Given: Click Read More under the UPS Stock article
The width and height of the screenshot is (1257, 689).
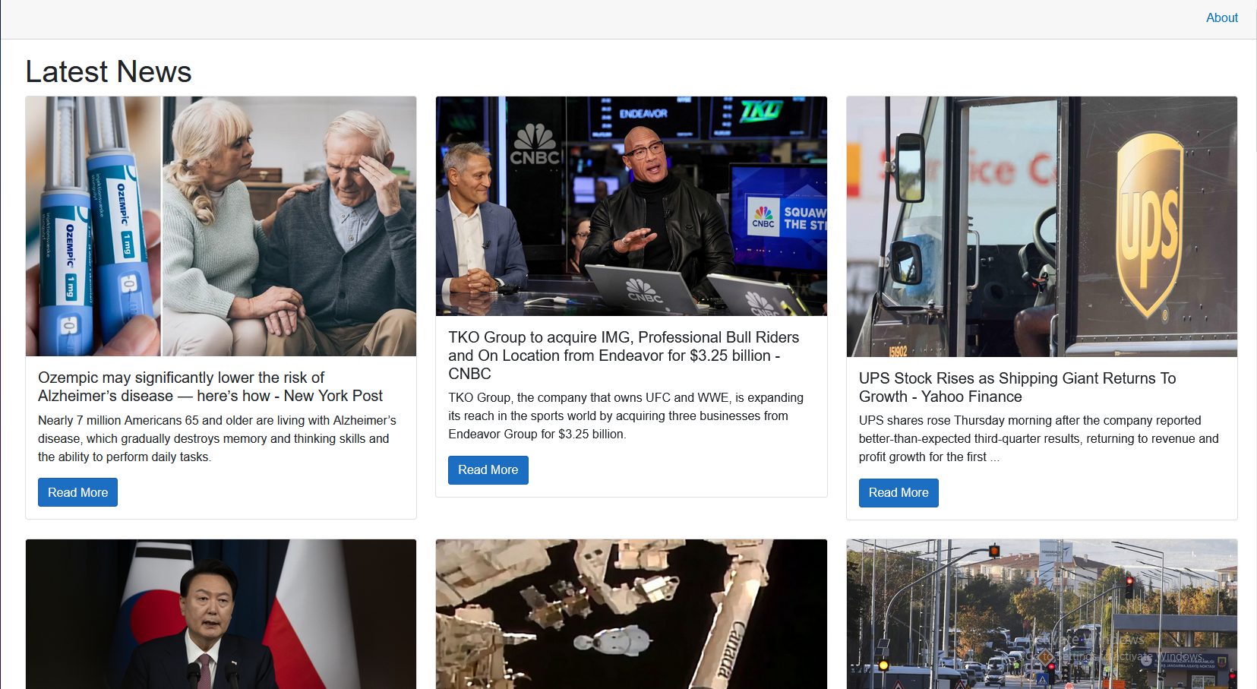Looking at the screenshot, I should 898,493.
